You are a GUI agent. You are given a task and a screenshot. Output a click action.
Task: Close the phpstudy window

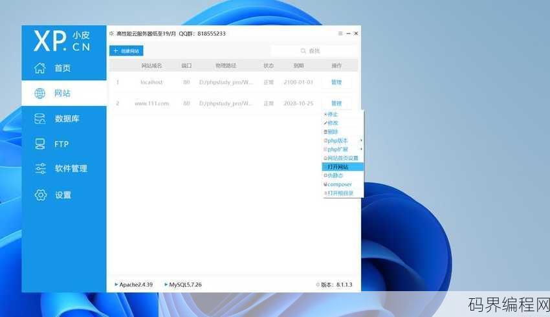coord(356,33)
